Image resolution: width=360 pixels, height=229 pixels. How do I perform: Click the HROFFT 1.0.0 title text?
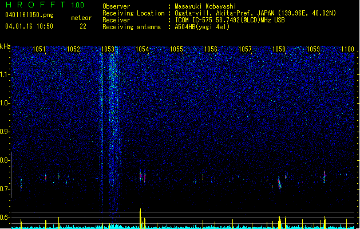pyautogui.click(x=45, y=5)
